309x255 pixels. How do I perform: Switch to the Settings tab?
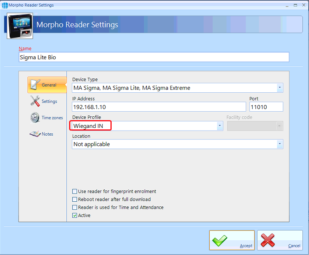pyautogui.click(x=47, y=101)
